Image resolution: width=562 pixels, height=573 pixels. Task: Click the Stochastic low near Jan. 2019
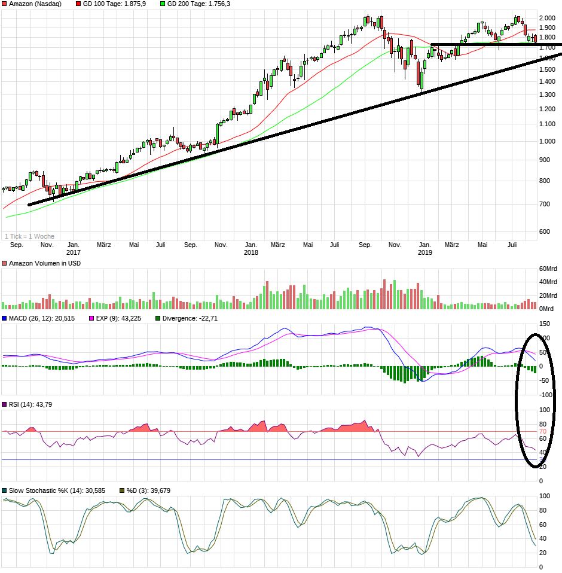point(422,554)
